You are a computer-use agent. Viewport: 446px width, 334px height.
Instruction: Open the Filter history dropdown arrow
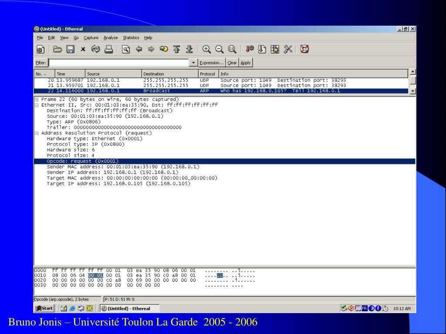(x=193, y=63)
